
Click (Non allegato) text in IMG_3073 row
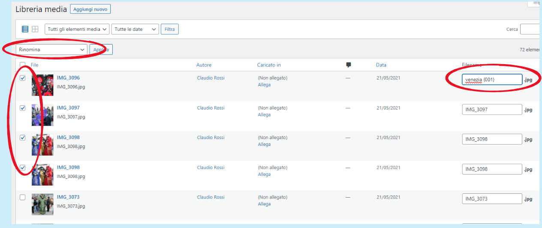pos(273,197)
